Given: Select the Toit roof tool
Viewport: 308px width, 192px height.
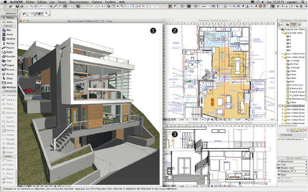Looking at the screenshot, I should coord(9,61).
